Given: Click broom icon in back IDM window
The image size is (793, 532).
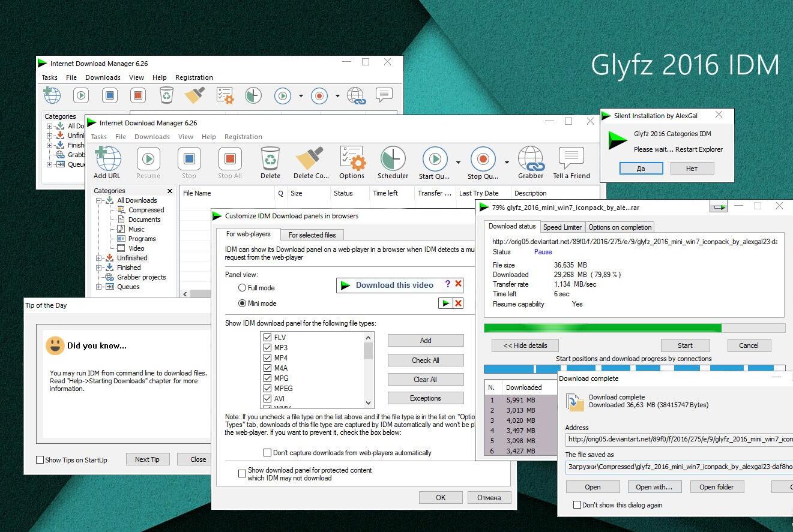Looking at the screenshot, I should 194,95.
